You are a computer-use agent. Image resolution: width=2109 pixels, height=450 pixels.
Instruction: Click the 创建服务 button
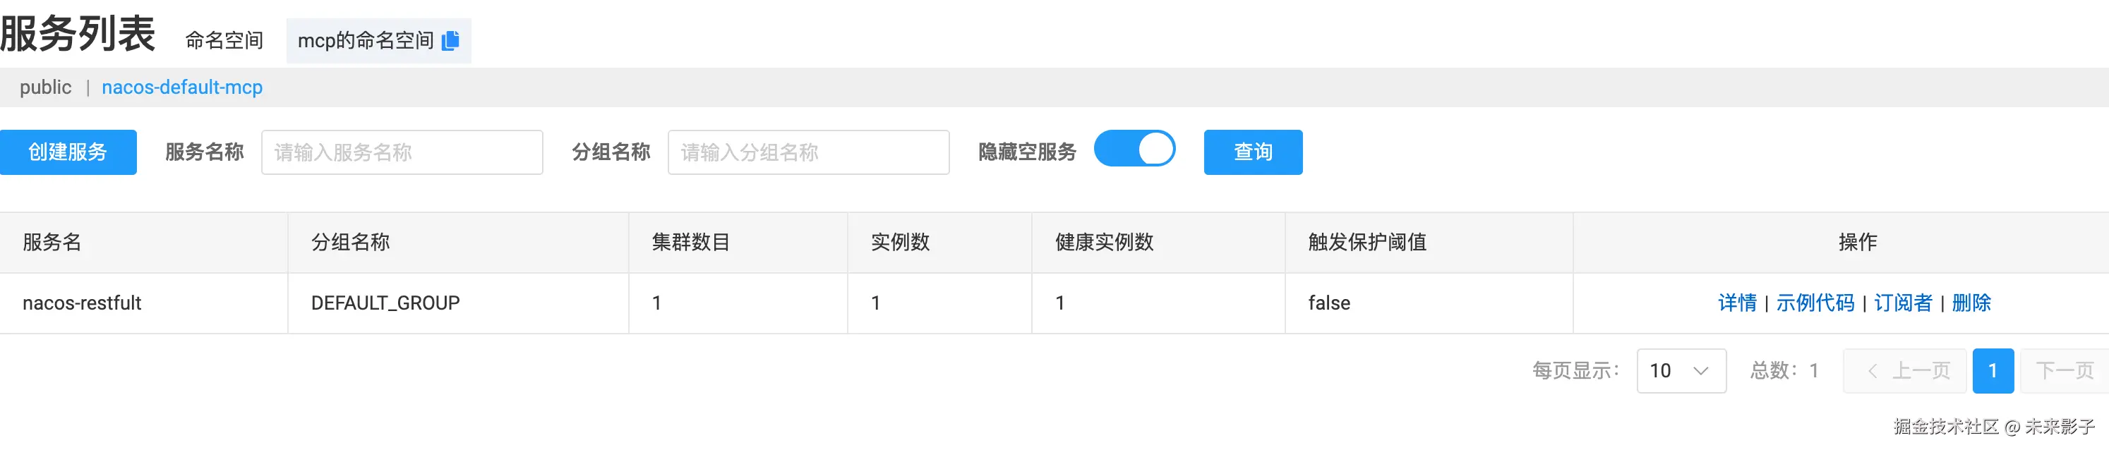pos(68,152)
